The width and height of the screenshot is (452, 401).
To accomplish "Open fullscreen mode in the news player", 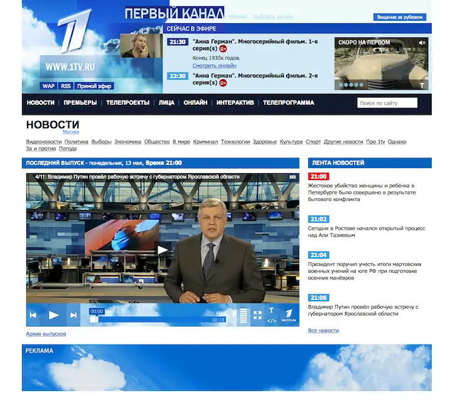I will coord(257,315).
